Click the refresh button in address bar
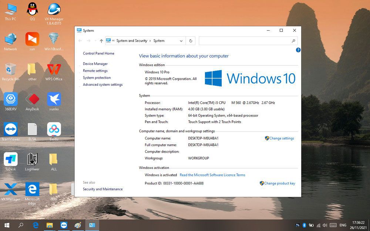 click(191, 41)
